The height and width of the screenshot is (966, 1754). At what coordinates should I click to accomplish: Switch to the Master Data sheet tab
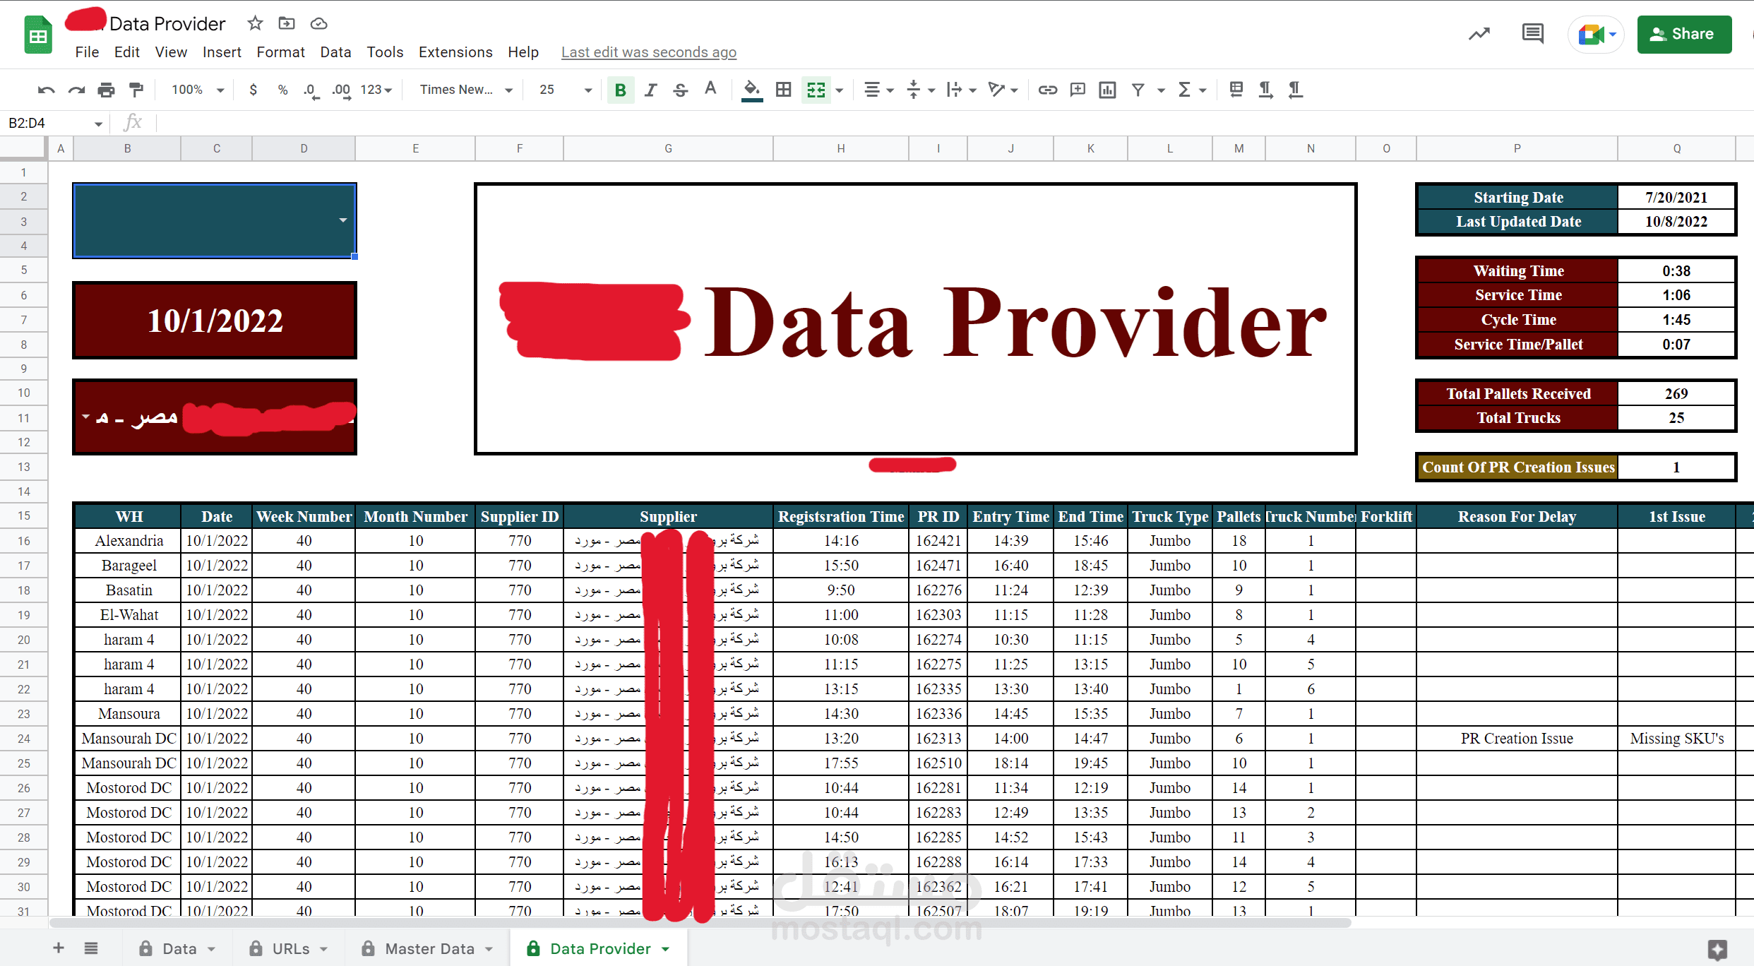429,948
